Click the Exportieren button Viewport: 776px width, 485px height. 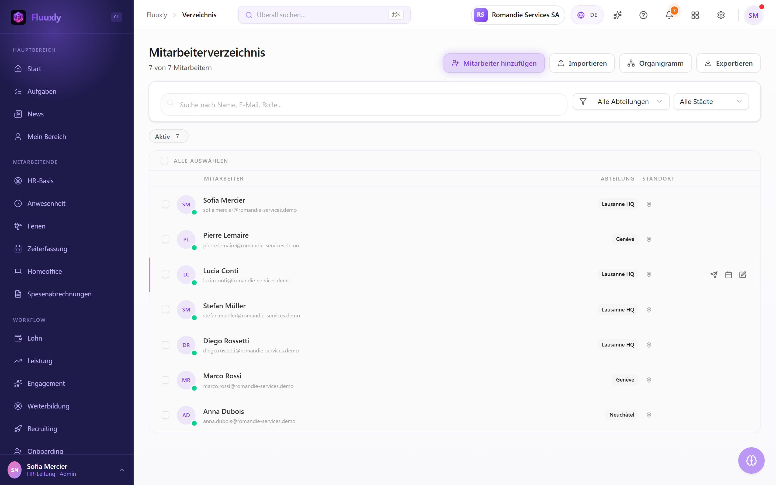coord(728,63)
